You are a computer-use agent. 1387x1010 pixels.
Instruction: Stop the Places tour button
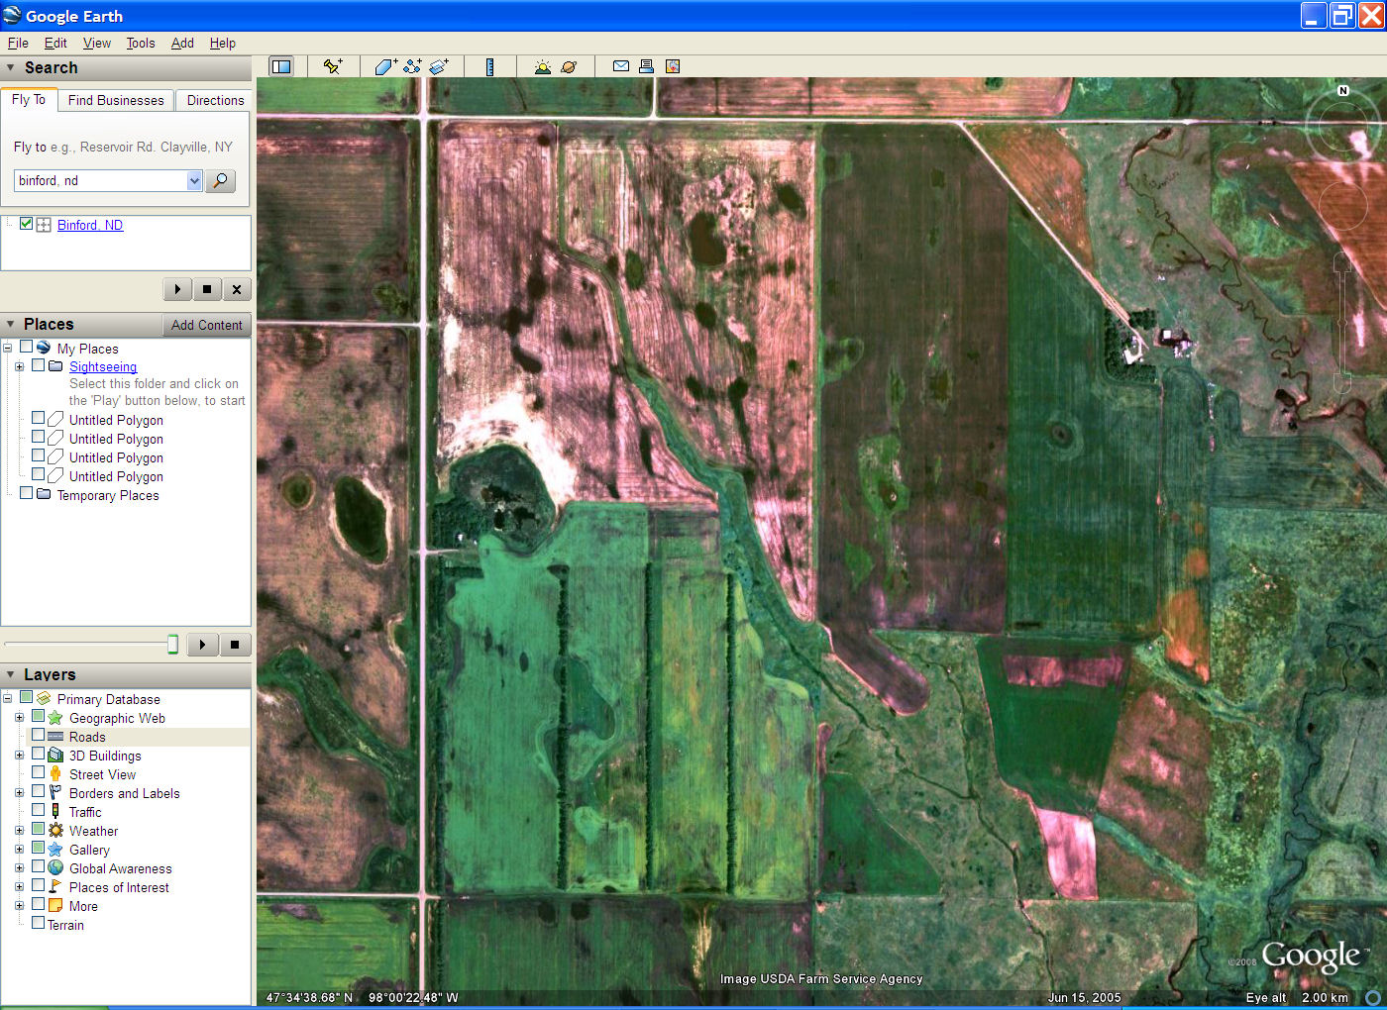235,645
